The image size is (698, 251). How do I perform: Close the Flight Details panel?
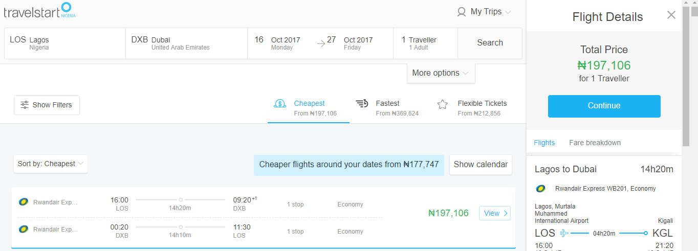671,15
